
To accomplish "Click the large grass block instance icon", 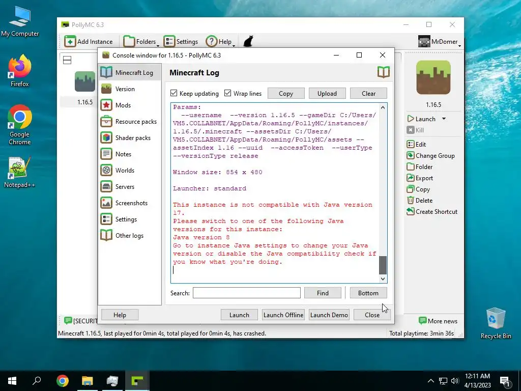I will (x=433, y=77).
